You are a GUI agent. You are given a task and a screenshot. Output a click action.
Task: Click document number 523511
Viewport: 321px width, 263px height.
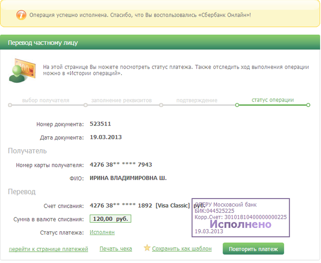click(100, 124)
